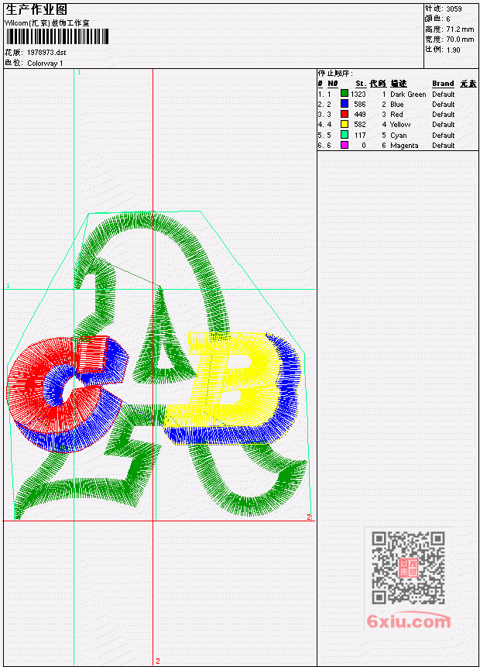Click the 'Brand' column header
The image size is (480, 667).
pyautogui.click(x=443, y=84)
